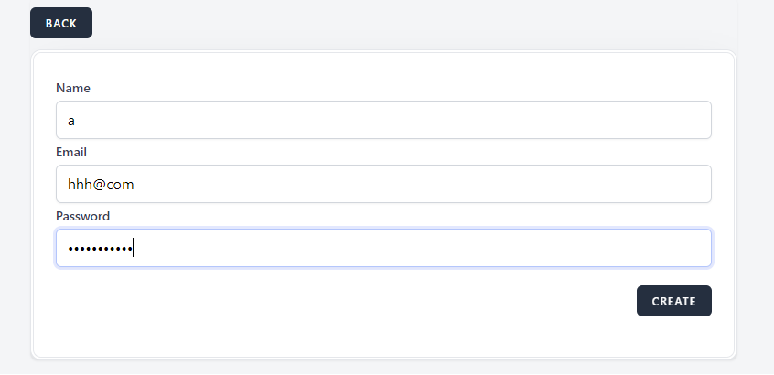This screenshot has width=774, height=375.
Task: Click the Name field label
Action: click(73, 88)
